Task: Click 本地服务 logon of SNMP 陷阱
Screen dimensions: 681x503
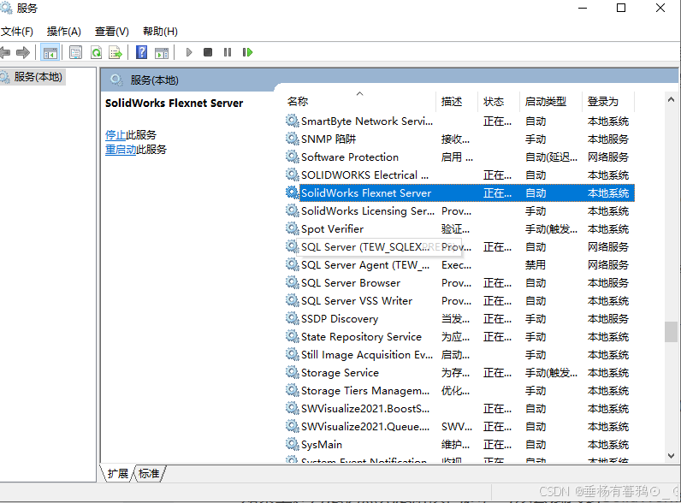Action: [608, 139]
